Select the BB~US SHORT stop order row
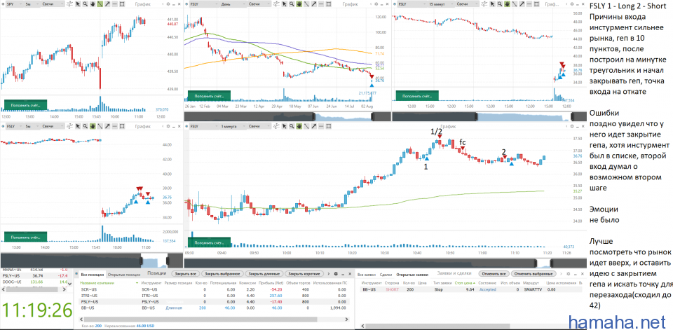 point(470,289)
